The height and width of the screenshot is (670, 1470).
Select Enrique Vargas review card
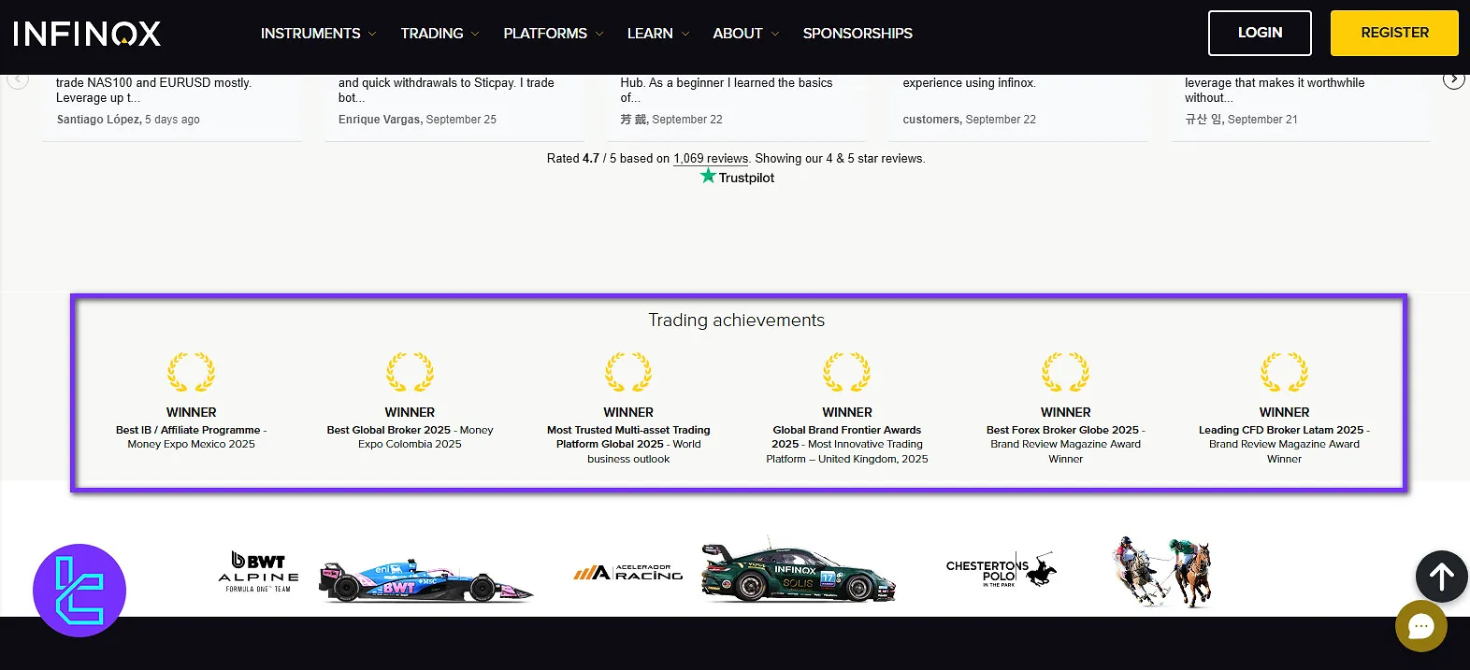pyautogui.click(x=454, y=107)
